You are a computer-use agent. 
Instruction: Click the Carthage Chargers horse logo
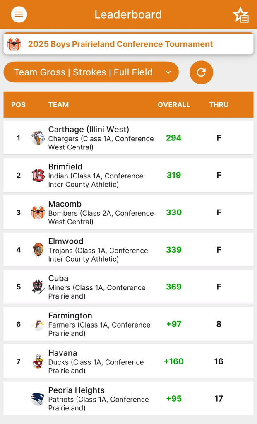pyautogui.click(x=38, y=138)
